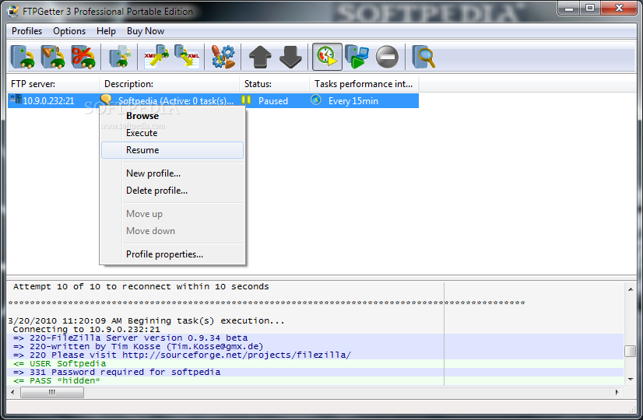
Task: Click the duplicate profile toolbar icon
Action: [x=120, y=57]
